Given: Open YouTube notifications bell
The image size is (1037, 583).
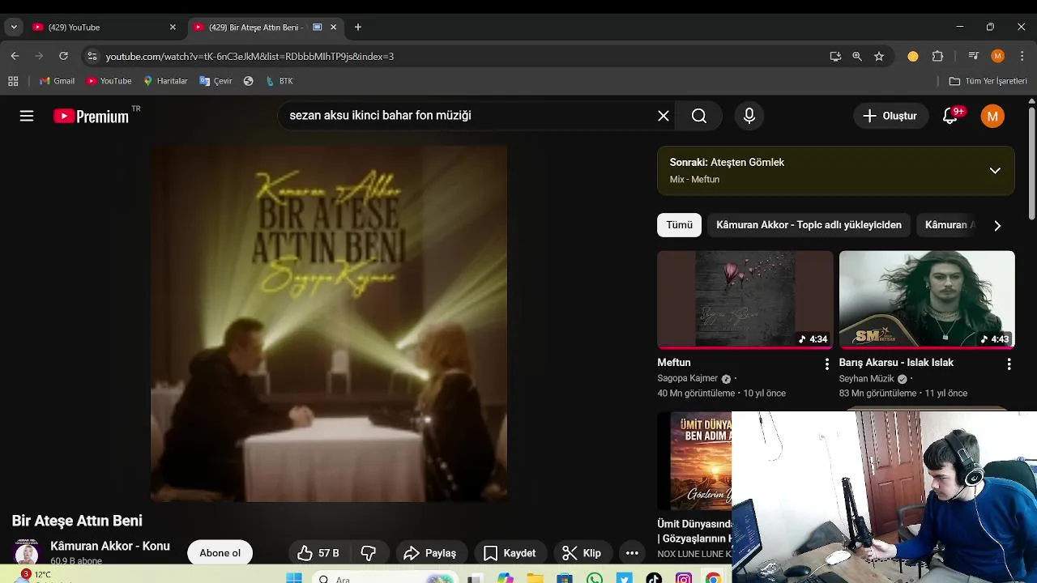Looking at the screenshot, I should click(x=951, y=116).
